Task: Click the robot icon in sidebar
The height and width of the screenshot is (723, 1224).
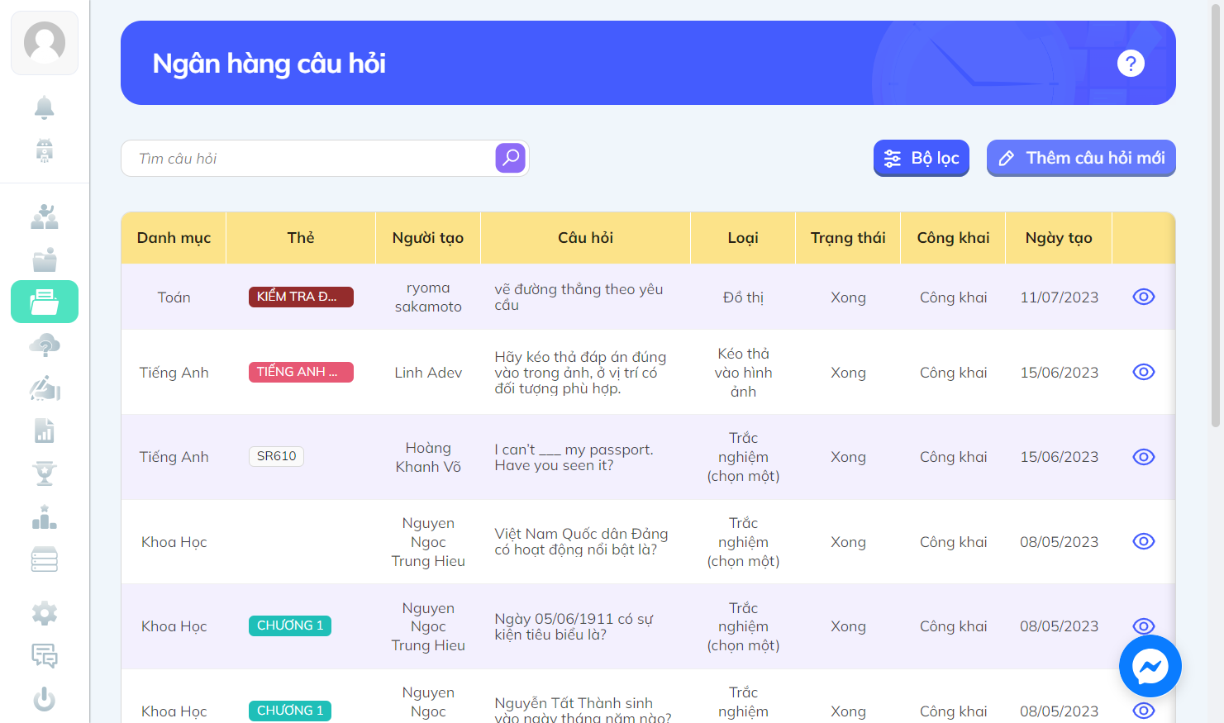Action: [x=45, y=150]
